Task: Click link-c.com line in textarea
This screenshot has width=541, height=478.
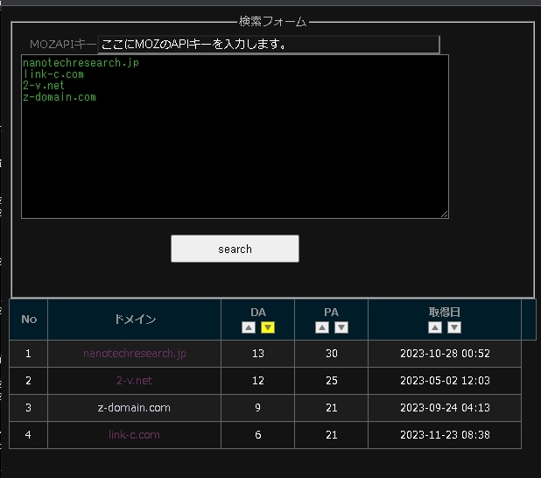Action: (53, 74)
